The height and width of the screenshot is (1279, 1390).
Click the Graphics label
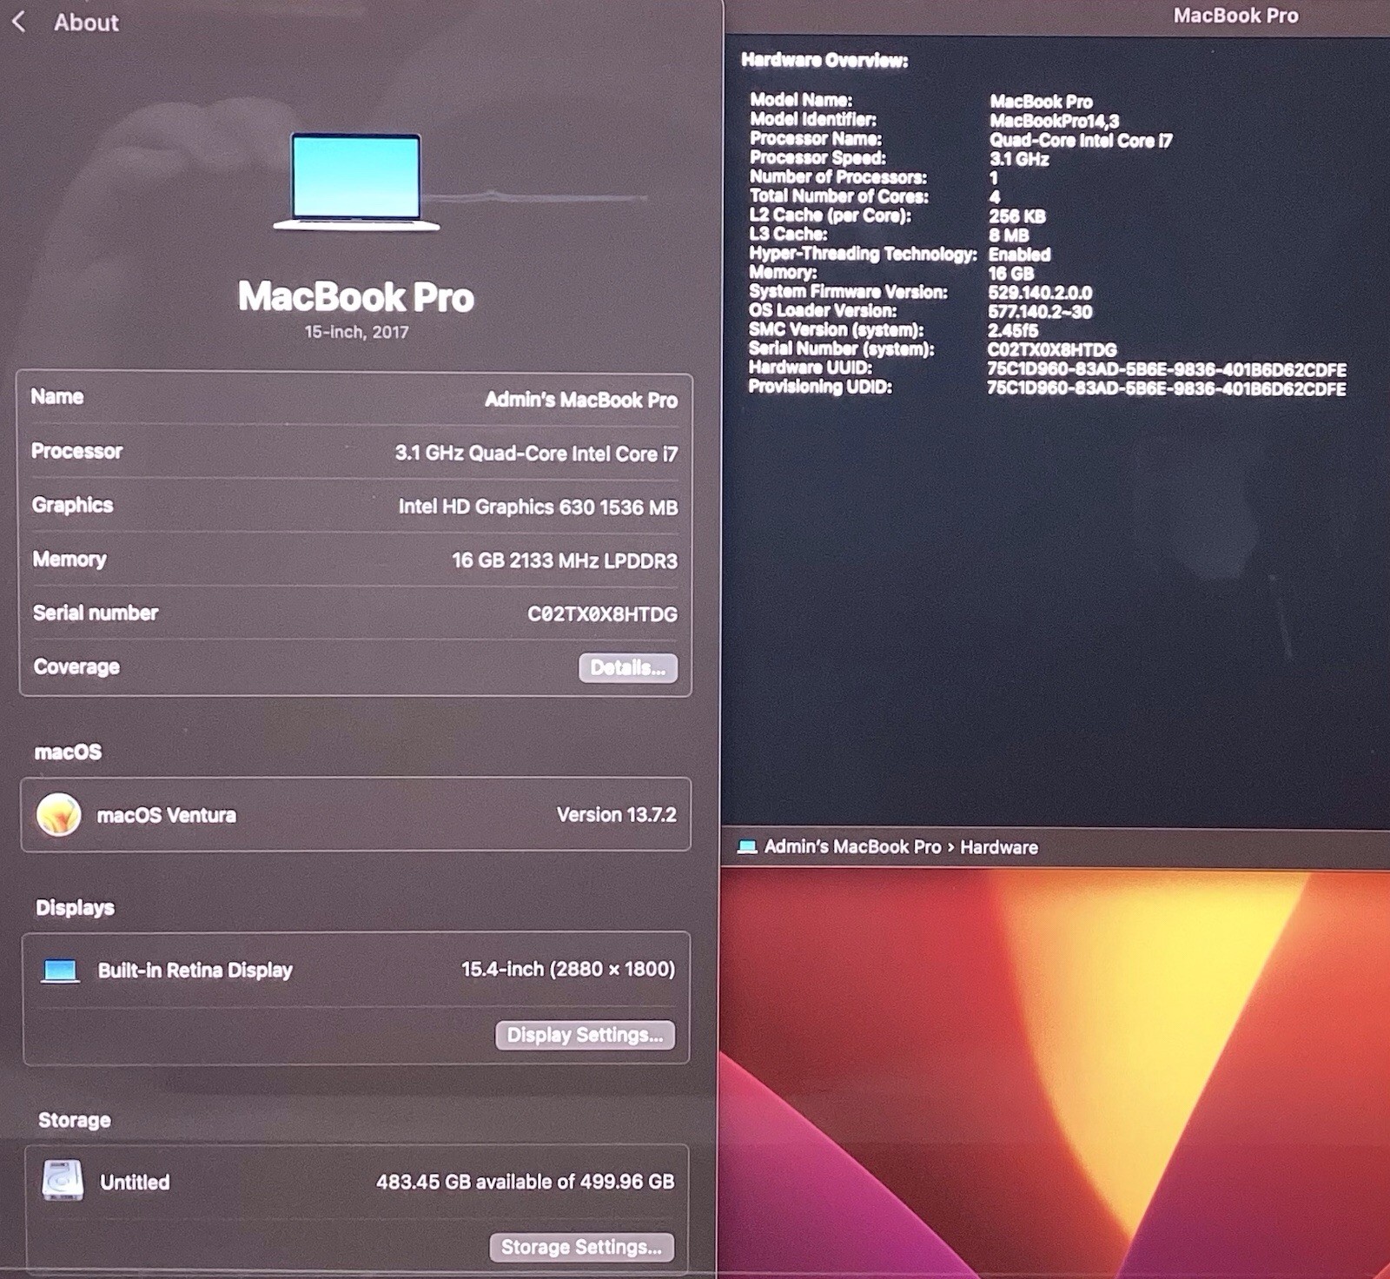pos(72,505)
